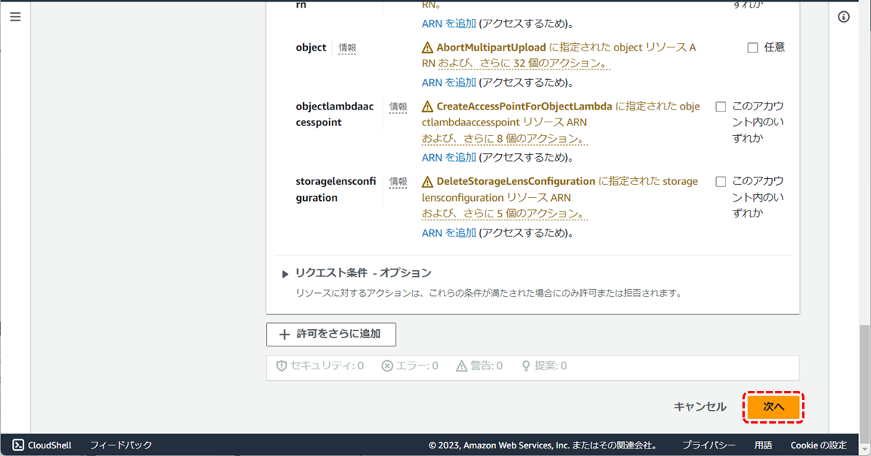871x456 pixels.
Task: Click the objectlambdaaccesspoint resource label
Action: [335, 114]
